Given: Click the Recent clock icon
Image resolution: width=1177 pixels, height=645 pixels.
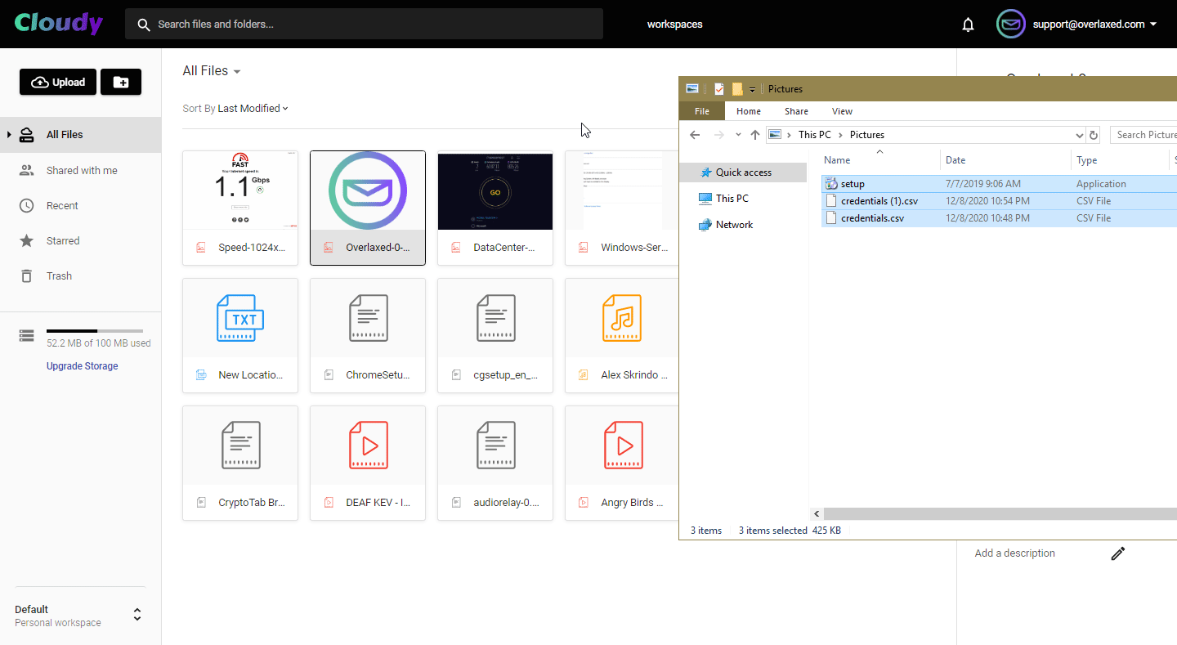Looking at the screenshot, I should pos(27,205).
